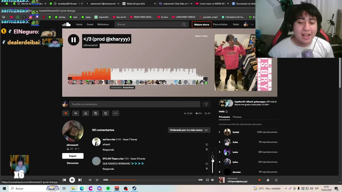
Task: Open Task View on the taskbar
Action: [x=64, y=189]
